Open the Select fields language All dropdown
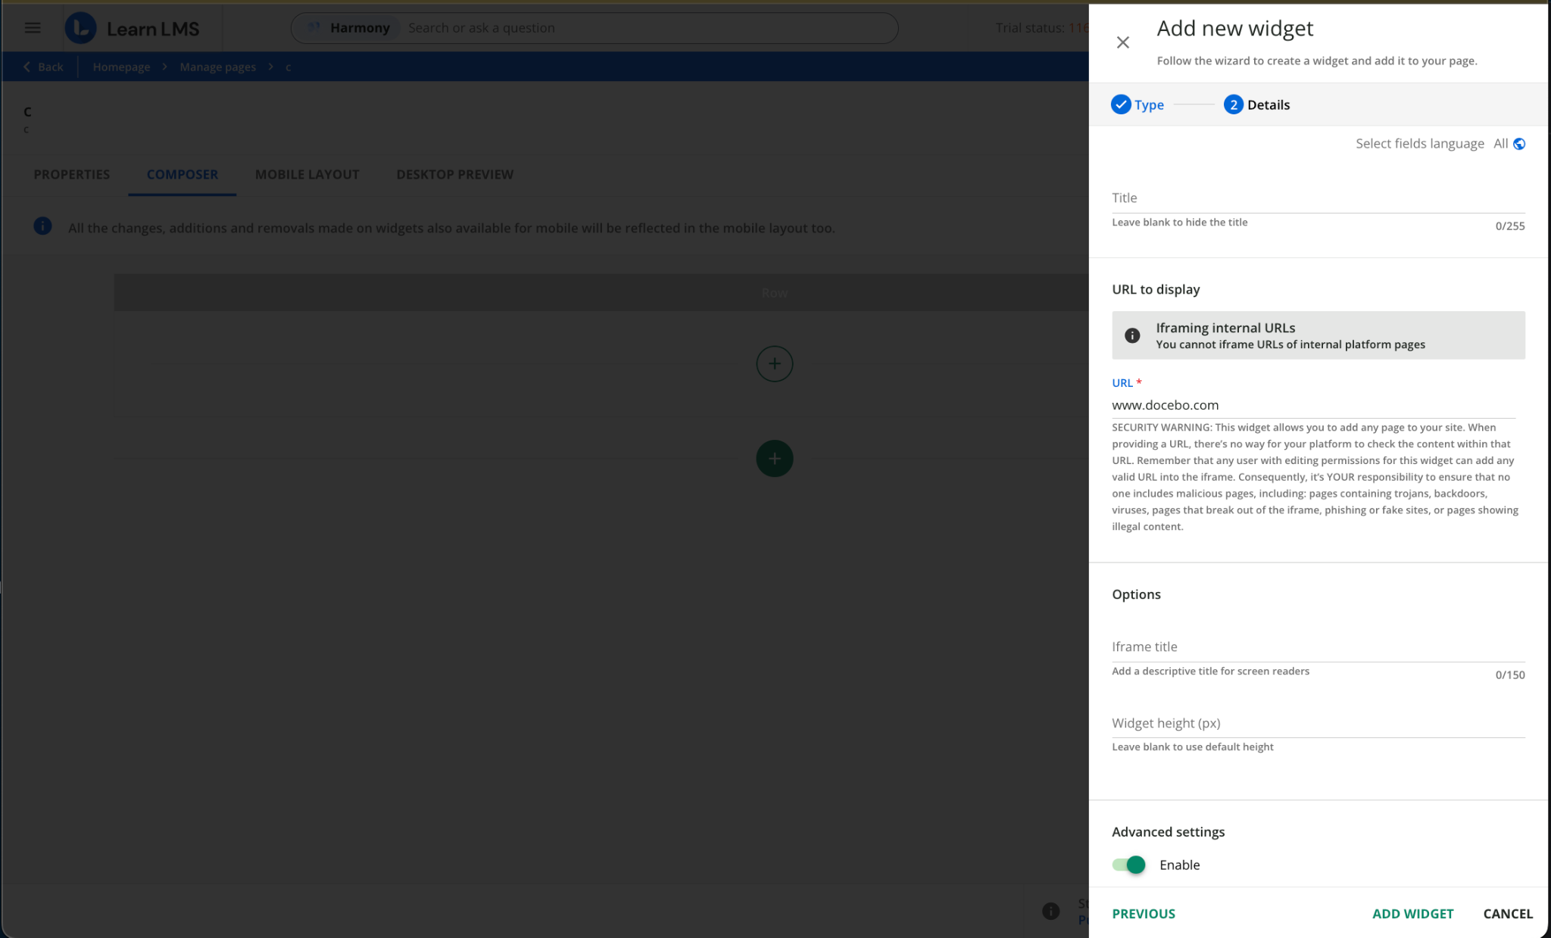The width and height of the screenshot is (1551, 938). coord(1500,144)
